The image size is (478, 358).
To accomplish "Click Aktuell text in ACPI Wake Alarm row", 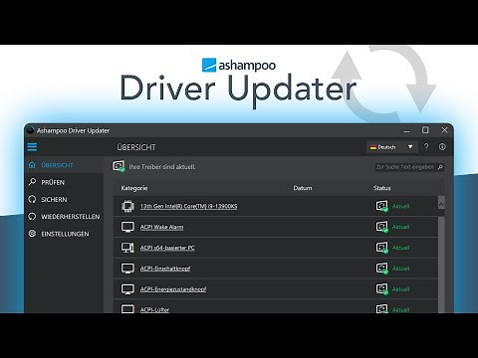I will tap(400, 227).
